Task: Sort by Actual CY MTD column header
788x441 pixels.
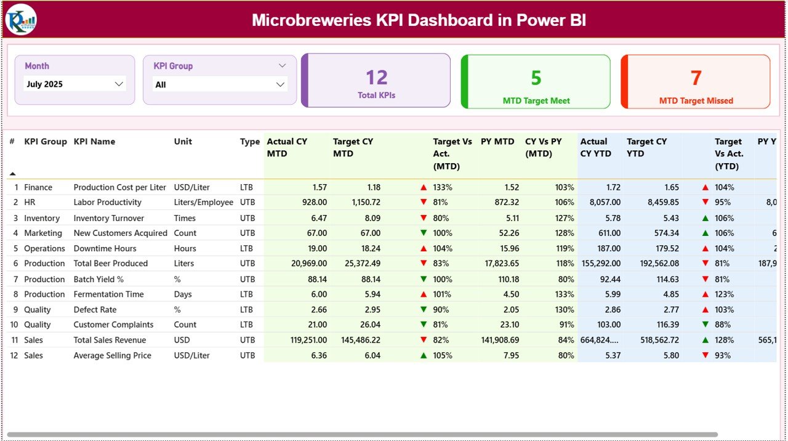Action: coord(287,147)
